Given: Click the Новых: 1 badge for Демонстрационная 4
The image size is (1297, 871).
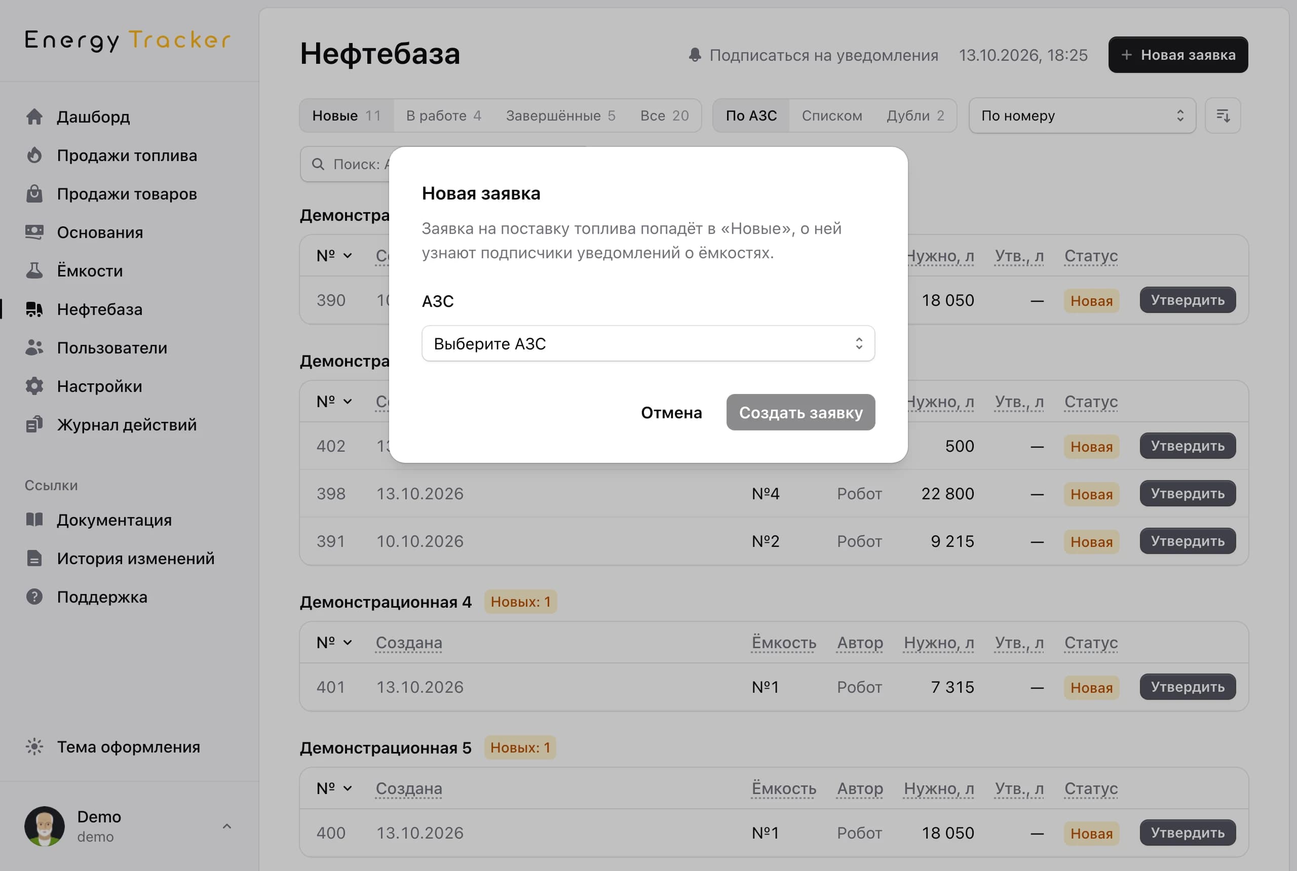Looking at the screenshot, I should click(x=520, y=602).
